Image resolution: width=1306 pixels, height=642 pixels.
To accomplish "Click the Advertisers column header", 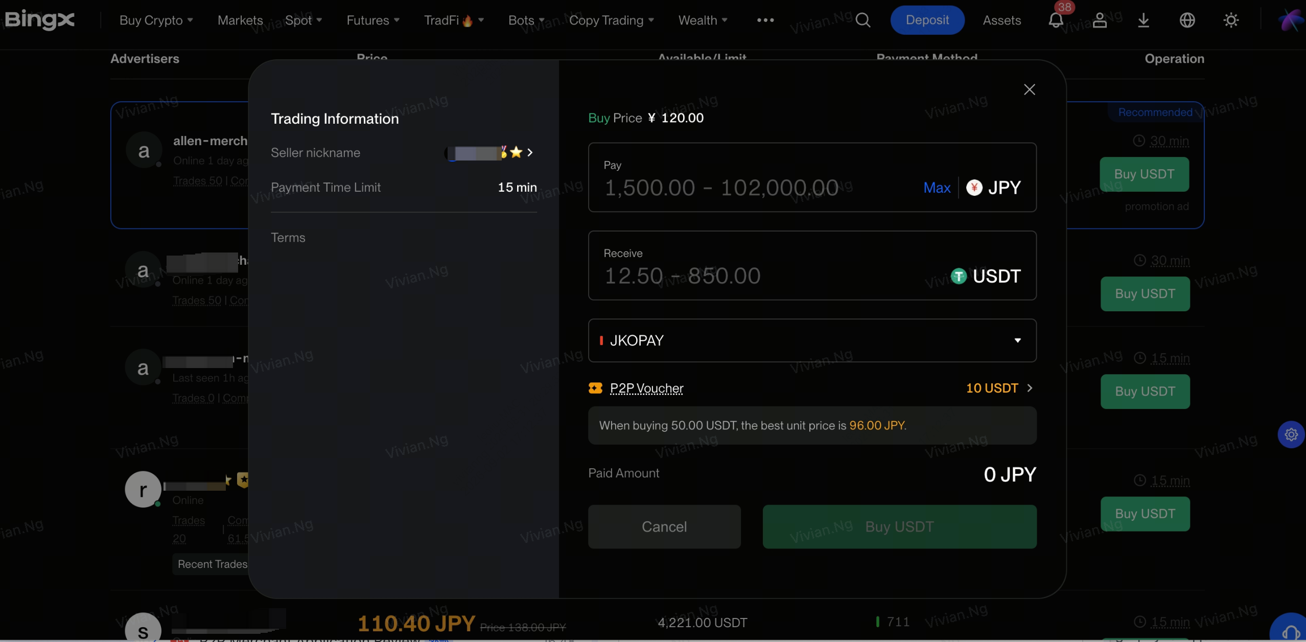I will coord(145,59).
